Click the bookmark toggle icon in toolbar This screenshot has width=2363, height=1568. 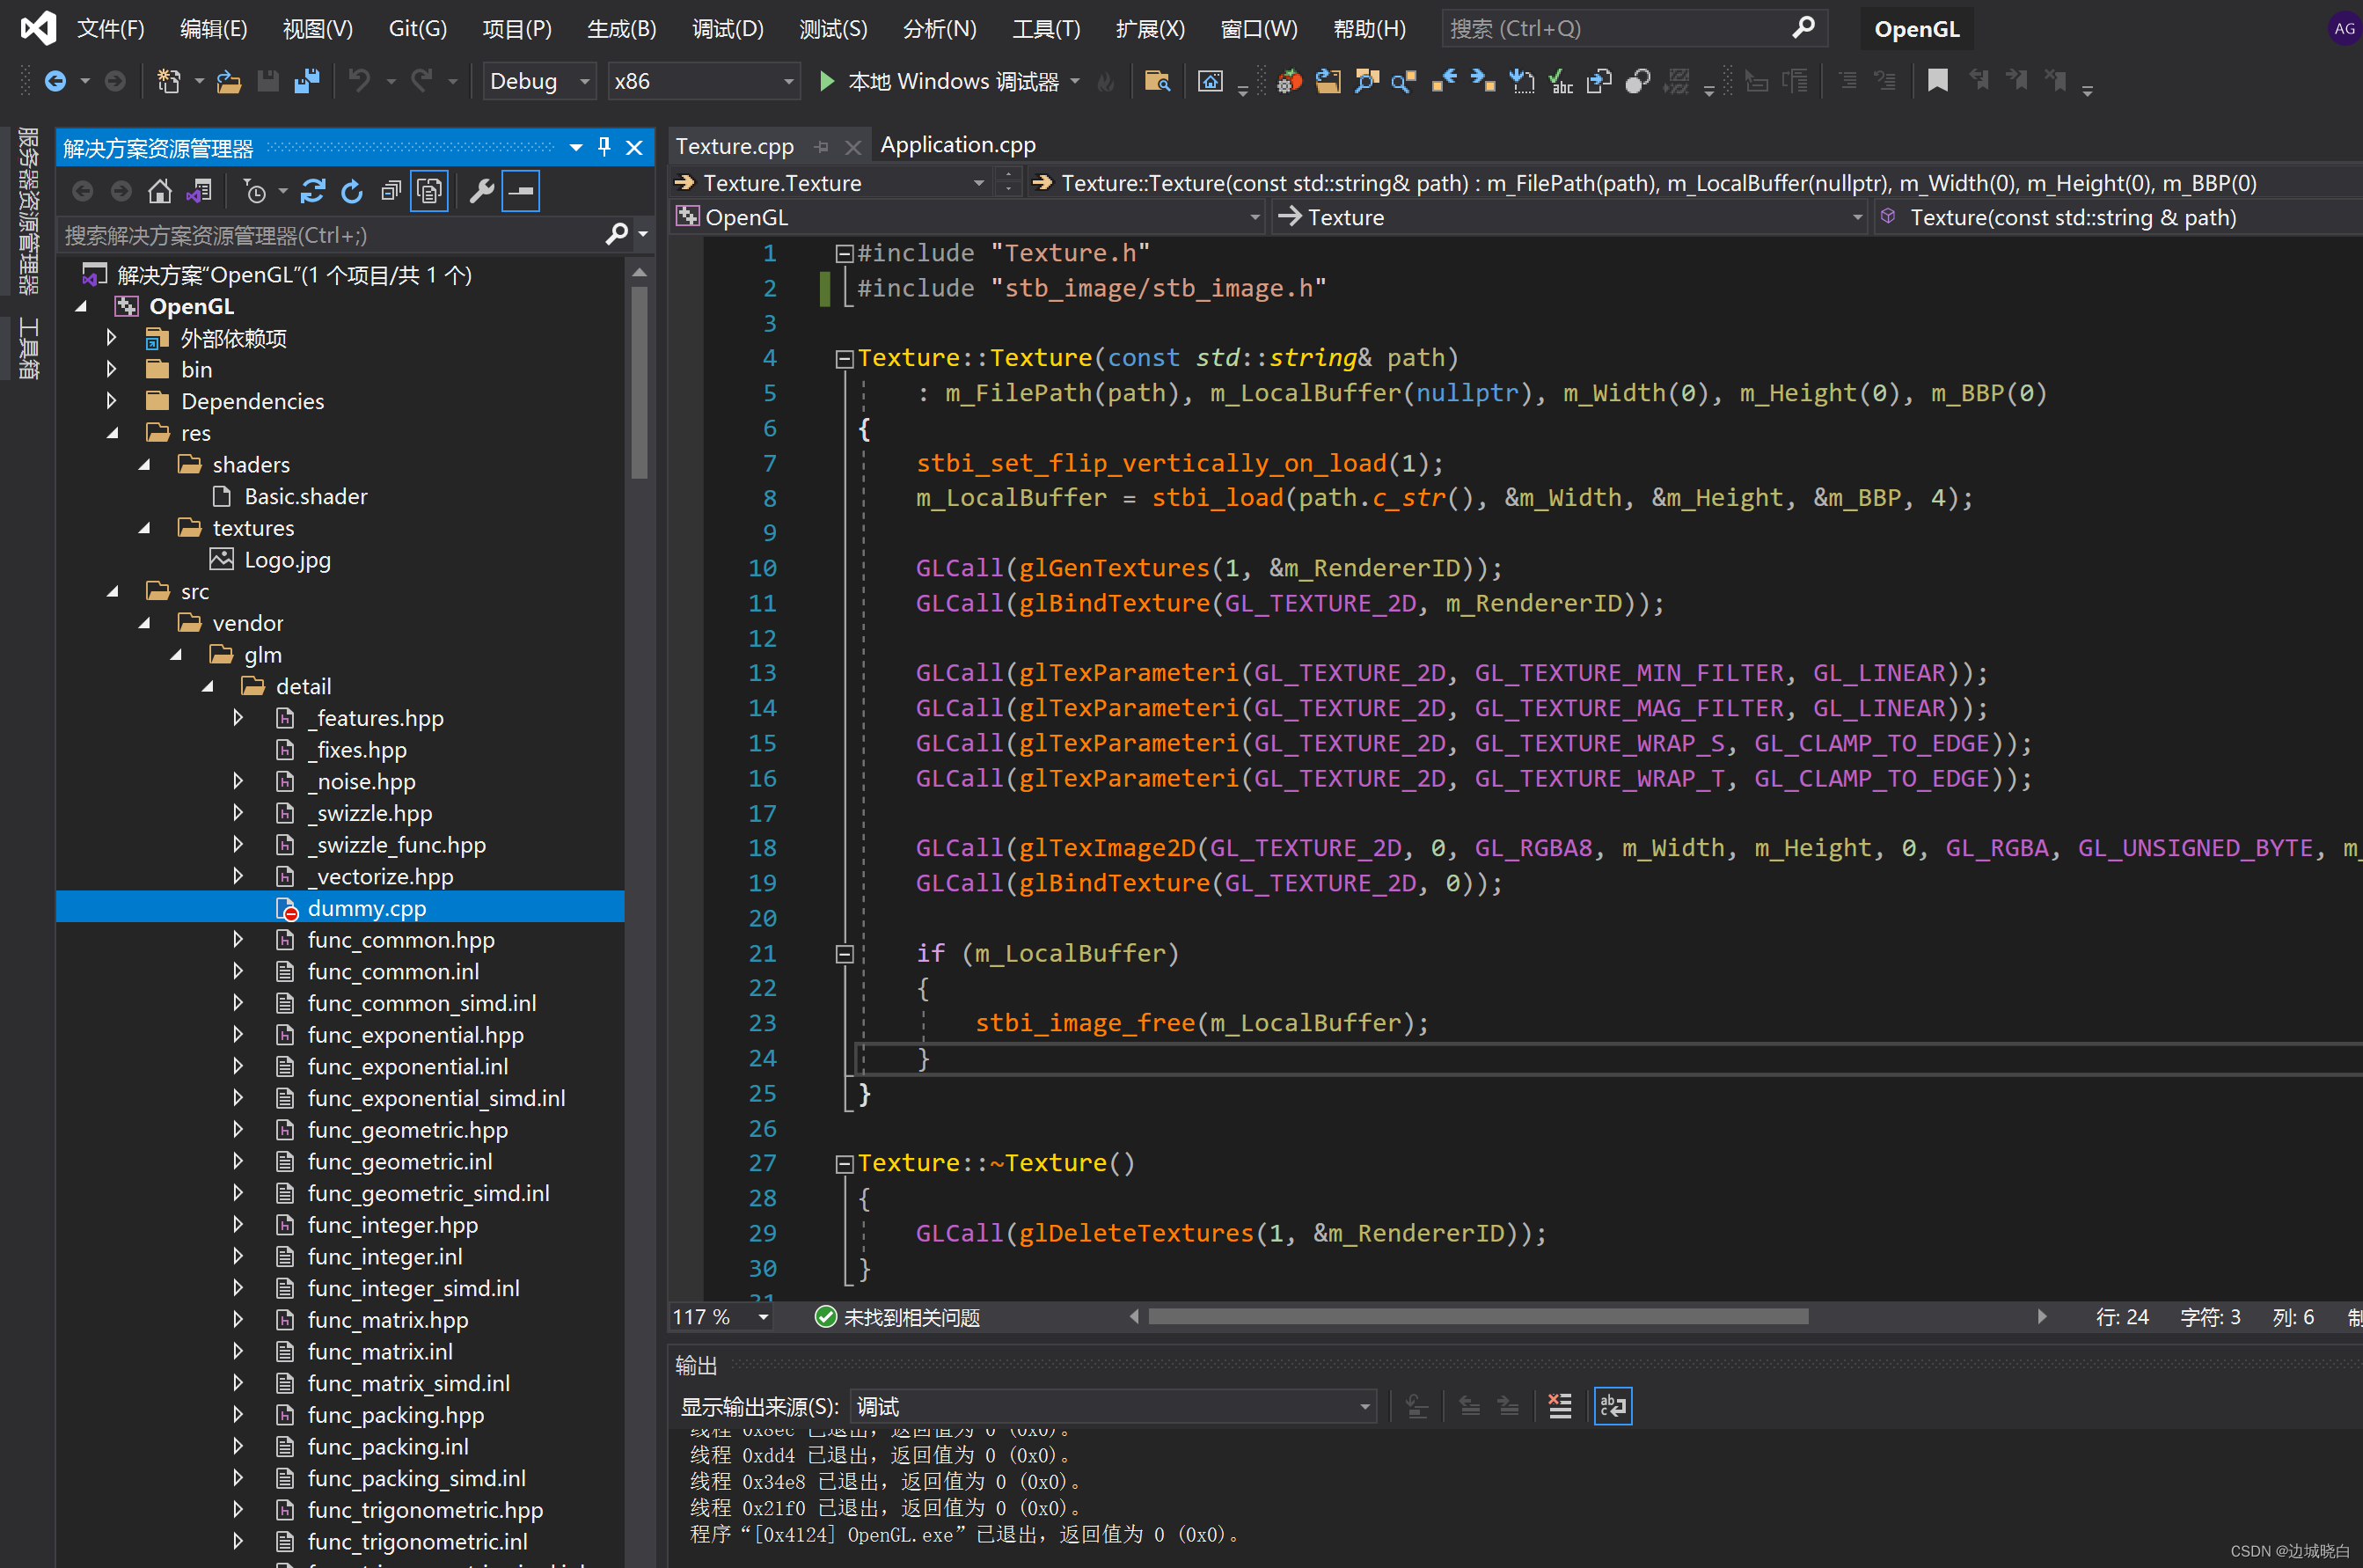(x=1937, y=81)
